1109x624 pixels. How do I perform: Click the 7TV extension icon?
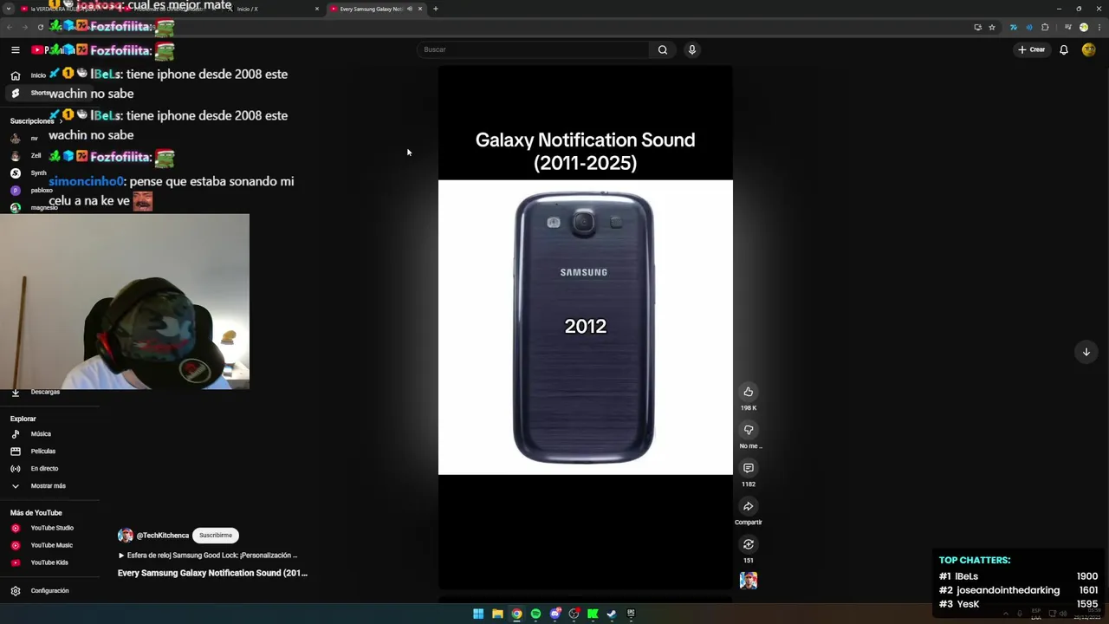pyautogui.click(x=1013, y=27)
